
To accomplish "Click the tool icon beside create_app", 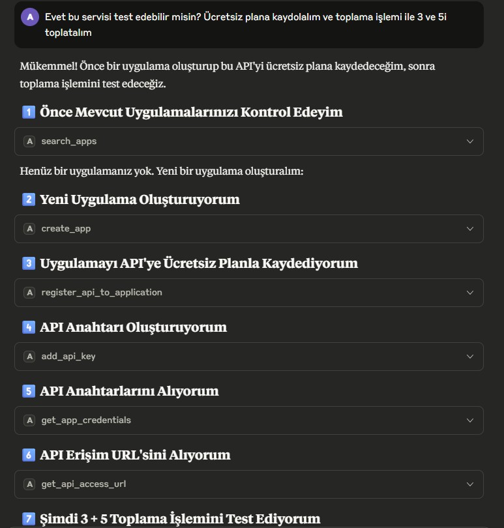I will pos(29,229).
